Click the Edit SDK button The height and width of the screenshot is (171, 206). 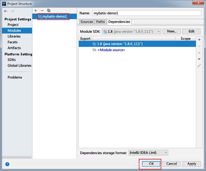(191, 31)
